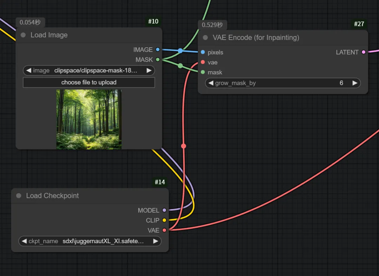Collapse the VAE Encode (for Inpainting) node
The height and width of the screenshot is (276, 379).
pyautogui.click(x=205, y=38)
